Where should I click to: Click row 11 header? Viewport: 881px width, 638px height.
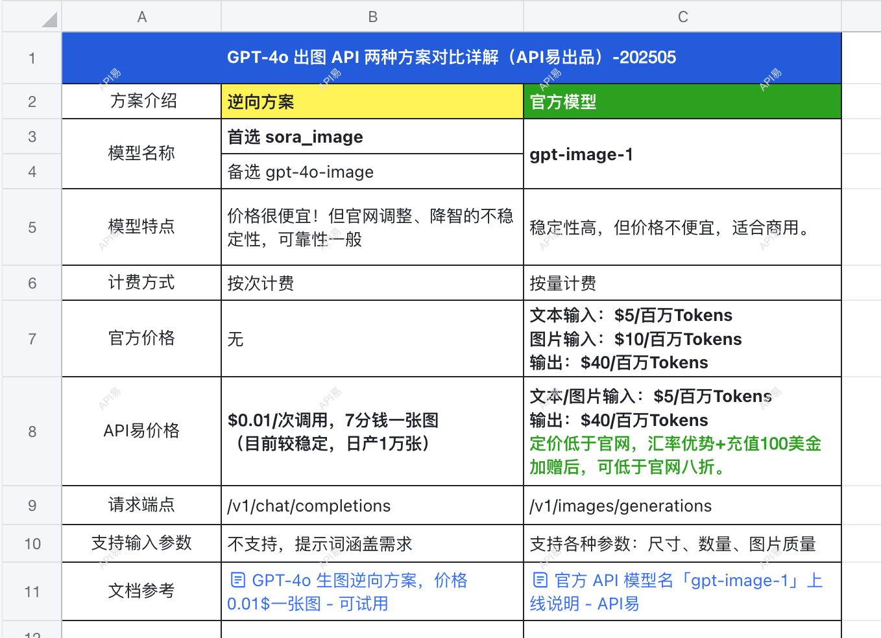(31, 591)
